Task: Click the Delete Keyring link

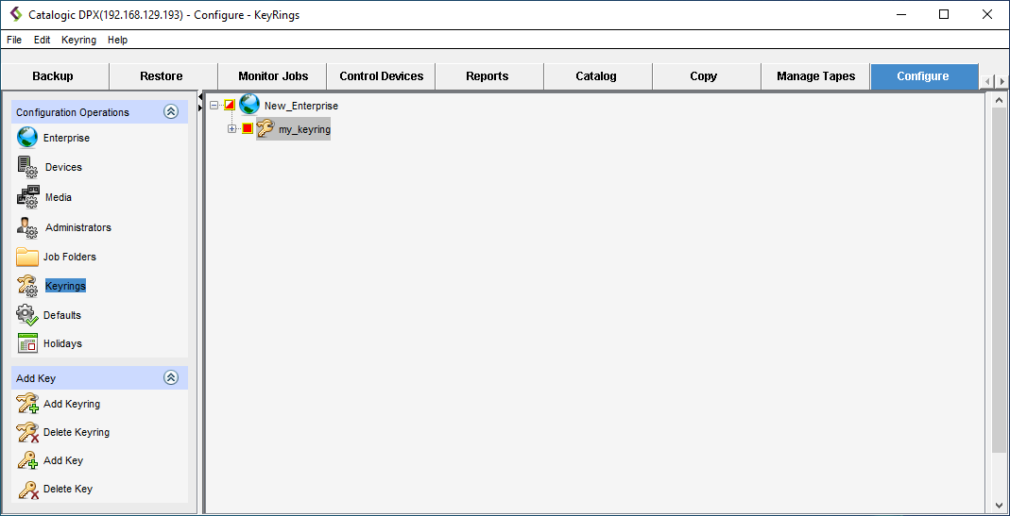Action: click(x=77, y=432)
